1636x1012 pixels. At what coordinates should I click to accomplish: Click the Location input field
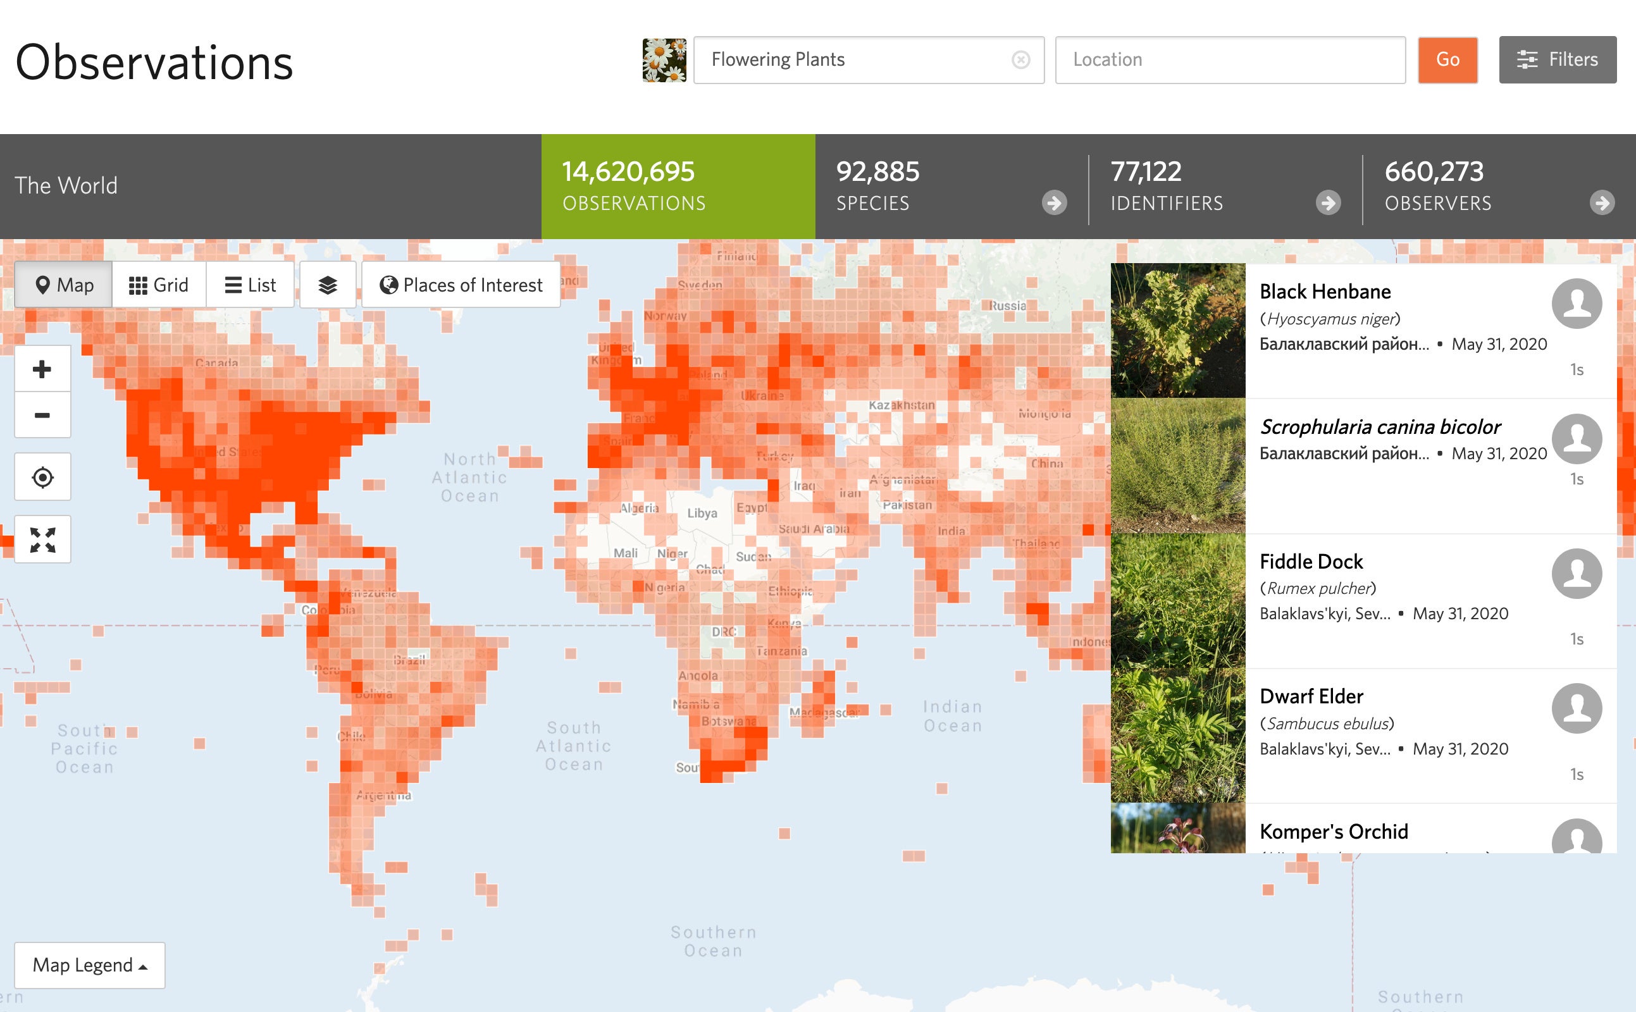pos(1230,59)
